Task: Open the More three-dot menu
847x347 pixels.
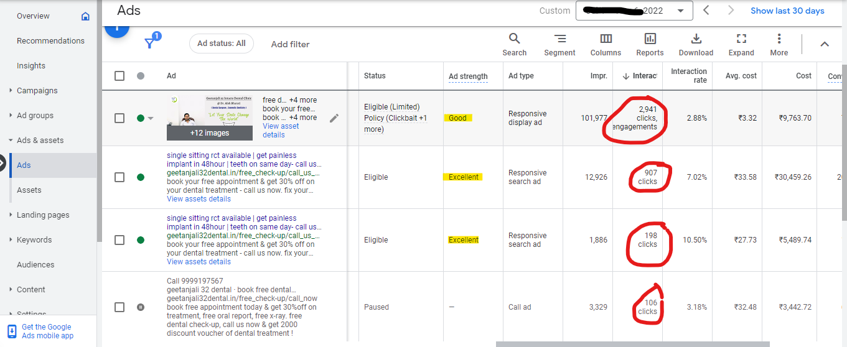Action: click(x=779, y=39)
